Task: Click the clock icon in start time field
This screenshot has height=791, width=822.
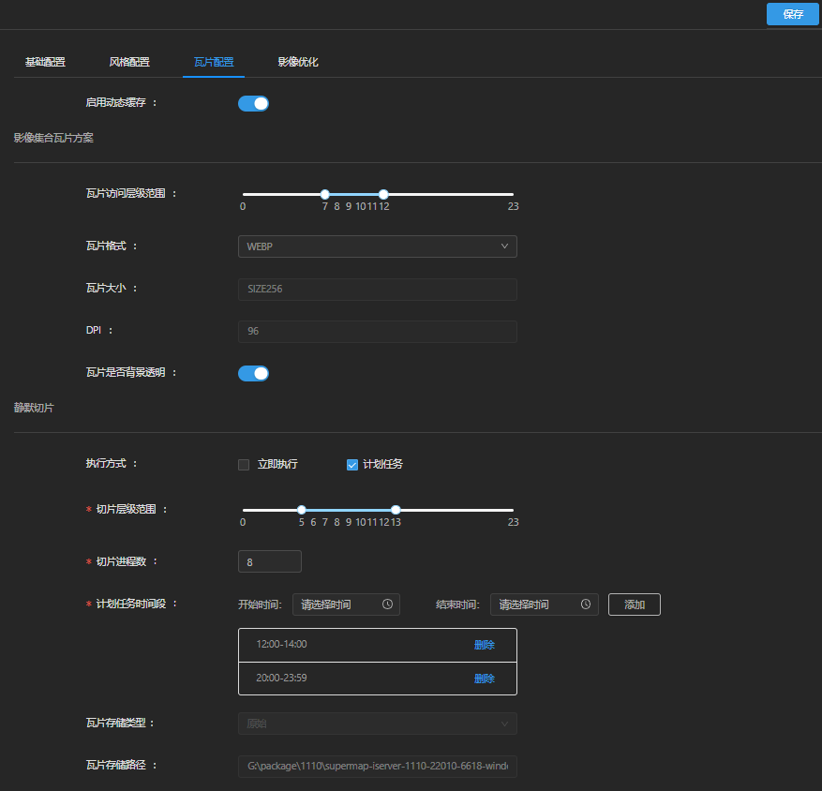Action: 387,604
